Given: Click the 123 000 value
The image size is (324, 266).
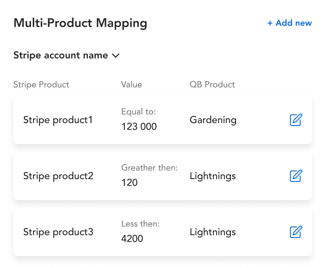Looking at the screenshot, I should (x=139, y=127).
